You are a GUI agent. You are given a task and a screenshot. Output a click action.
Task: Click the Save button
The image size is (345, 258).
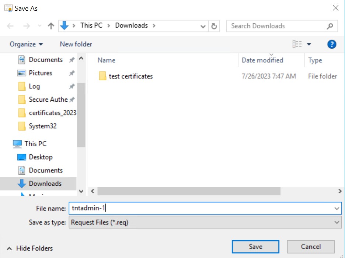coord(255,247)
